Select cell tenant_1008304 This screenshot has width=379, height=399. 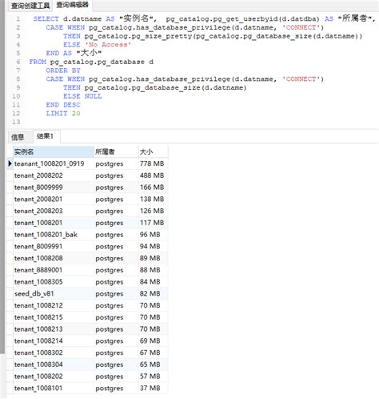pos(54,365)
